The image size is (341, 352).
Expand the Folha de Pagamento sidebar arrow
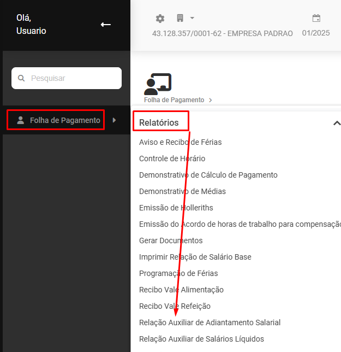click(114, 120)
